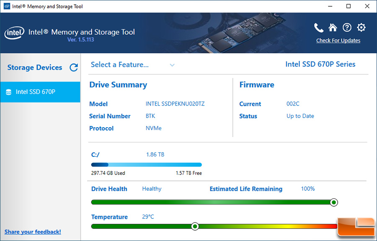Click the 29°C temperature reading
The height and width of the screenshot is (241, 377).
coord(148,217)
